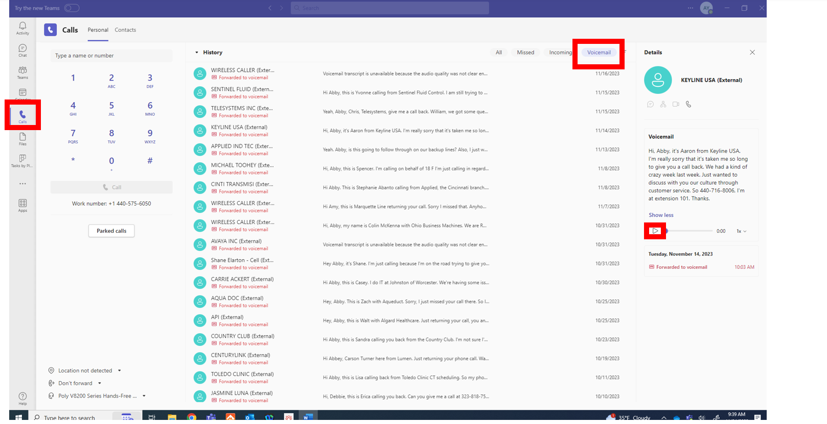The width and height of the screenshot is (827, 424).
Task: Show hidden system tray icons
Action: point(663,417)
